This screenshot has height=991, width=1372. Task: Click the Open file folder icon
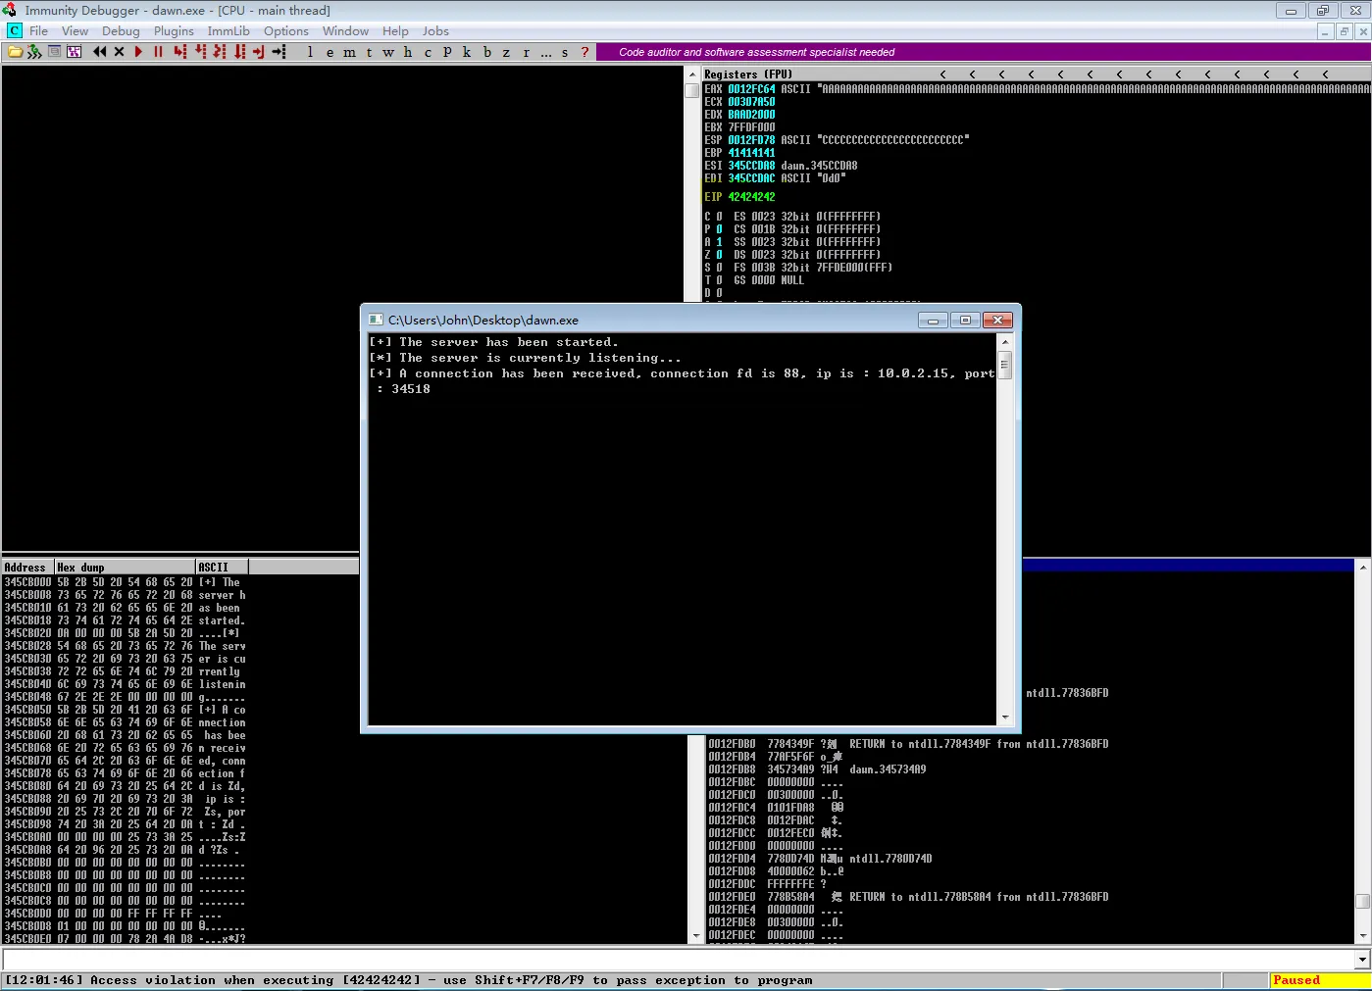pos(15,52)
